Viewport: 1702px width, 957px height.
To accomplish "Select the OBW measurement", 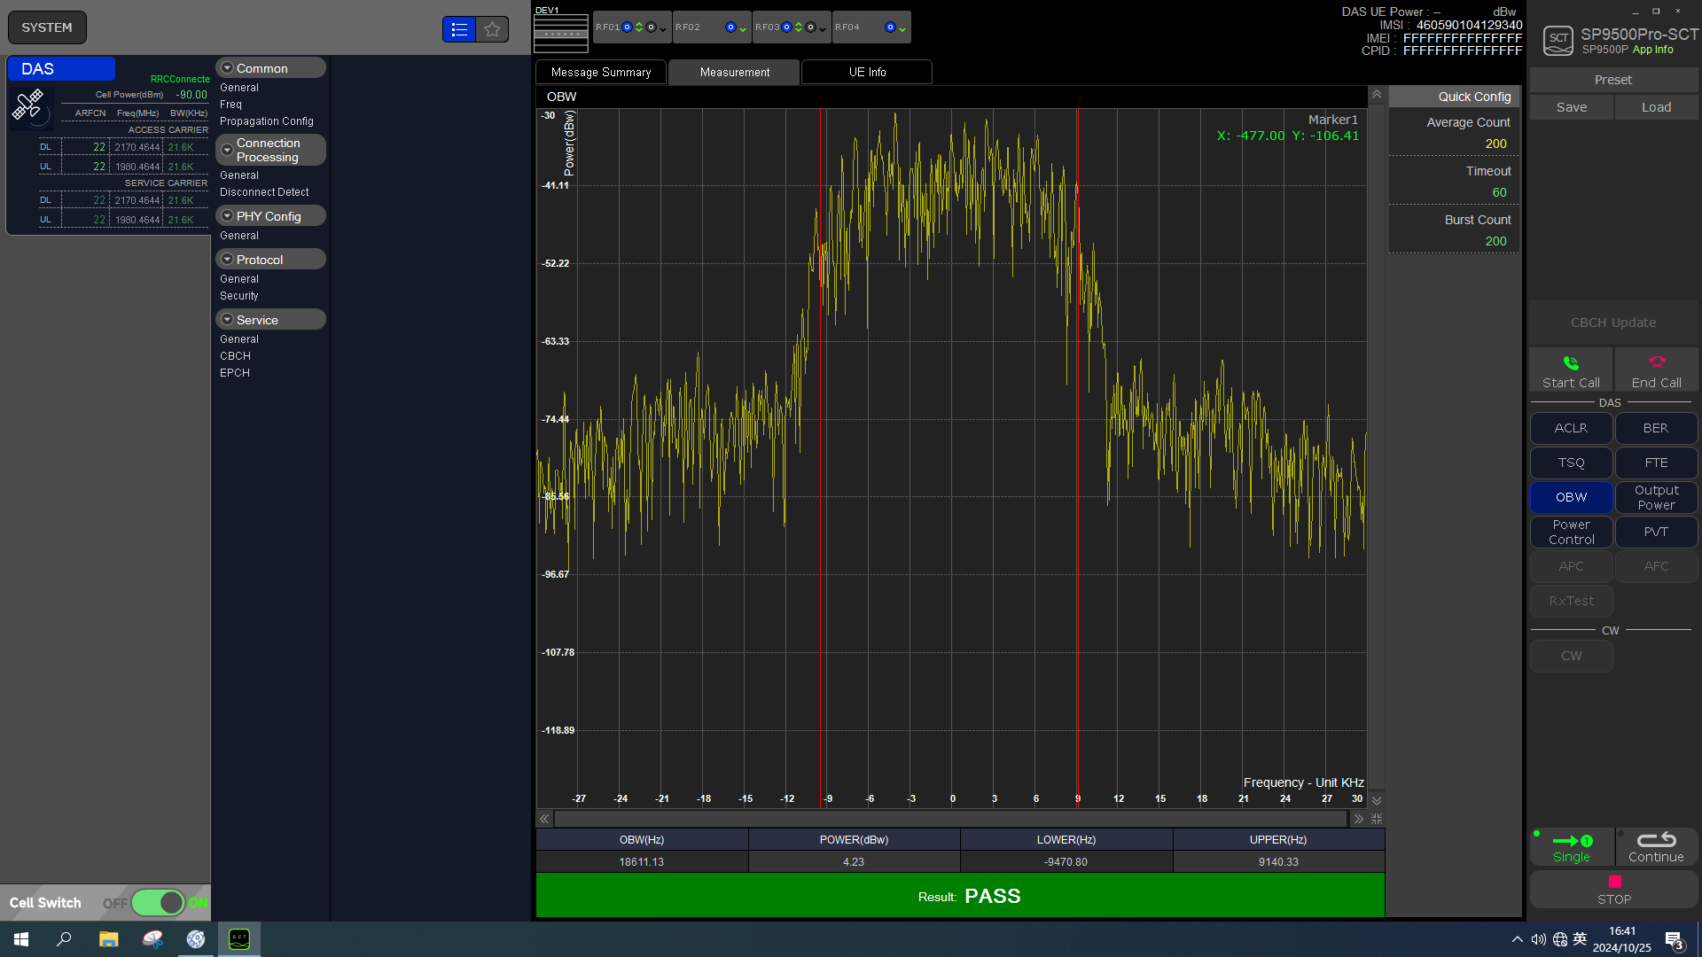I will click(x=1571, y=497).
